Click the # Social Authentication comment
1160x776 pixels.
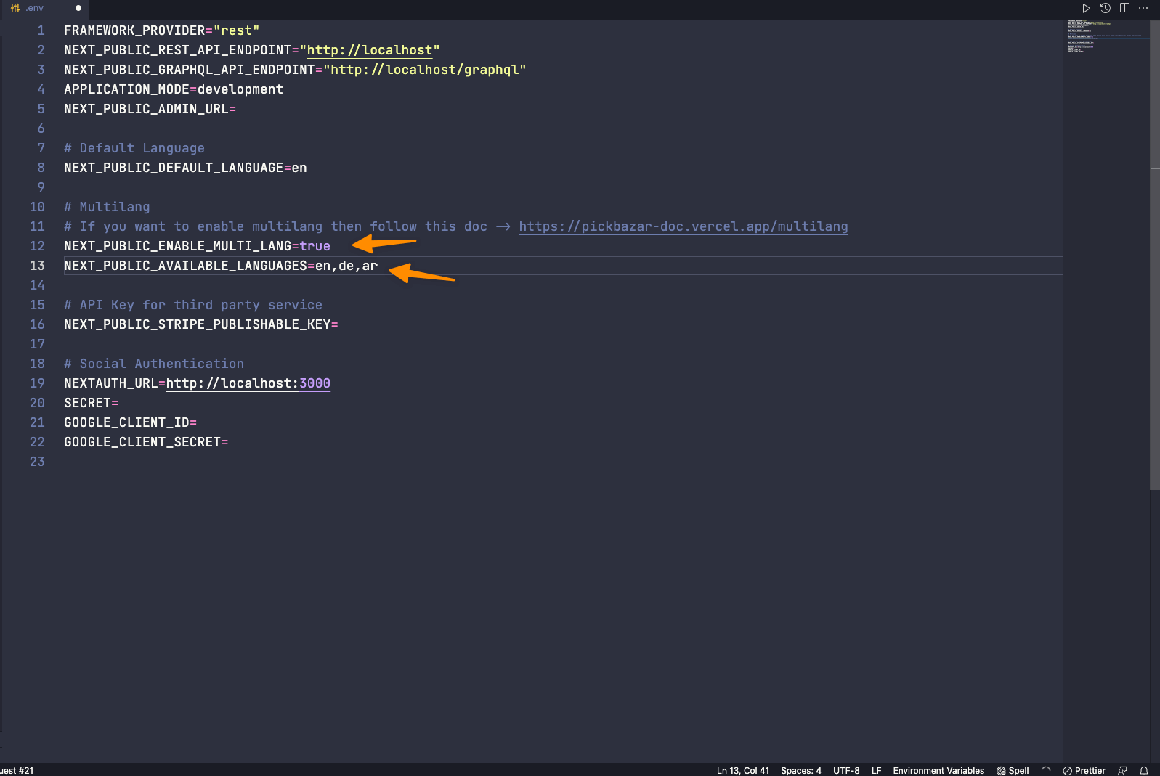coord(154,364)
